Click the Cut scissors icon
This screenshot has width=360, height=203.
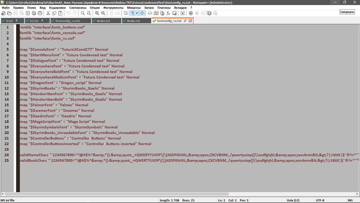(48, 13)
